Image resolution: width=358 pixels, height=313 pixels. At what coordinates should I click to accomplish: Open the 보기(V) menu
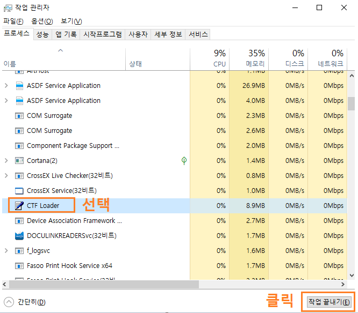click(71, 21)
